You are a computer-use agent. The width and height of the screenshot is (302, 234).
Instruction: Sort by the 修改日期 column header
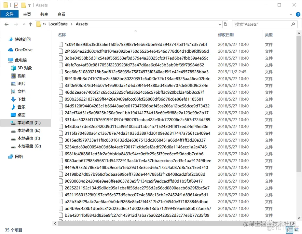click(x=226, y=35)
